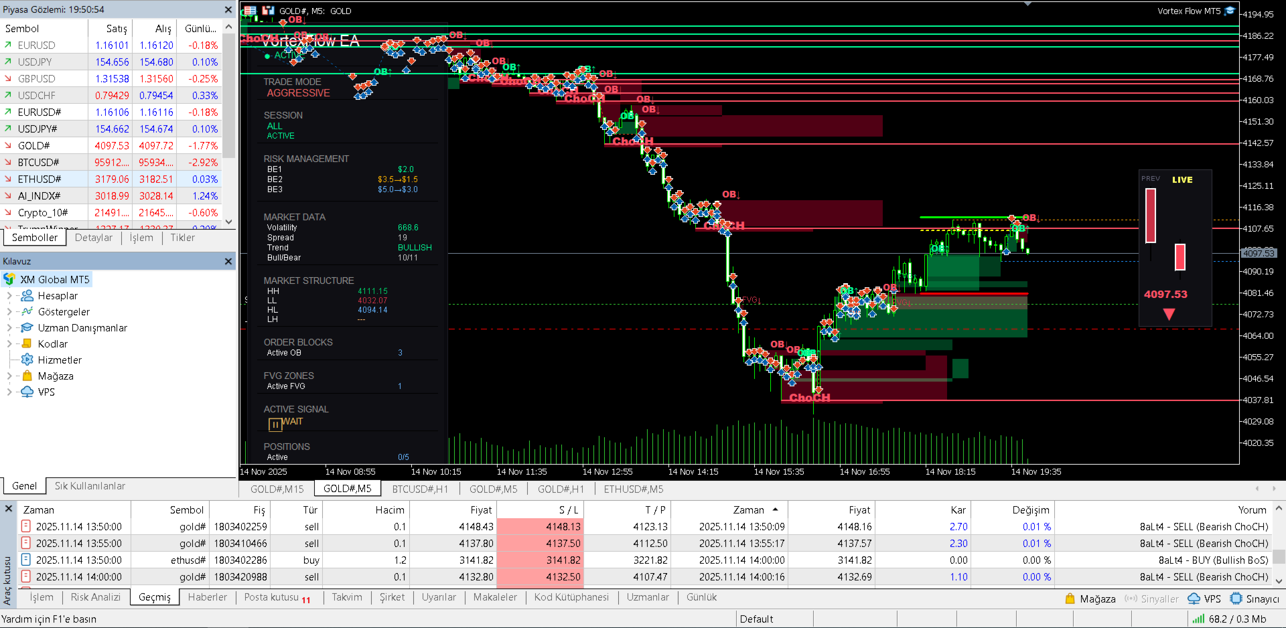This screenshot has width=1286, height=628.
Task: Click the LIVE candle in preview widget
Action: (1180, 257)
